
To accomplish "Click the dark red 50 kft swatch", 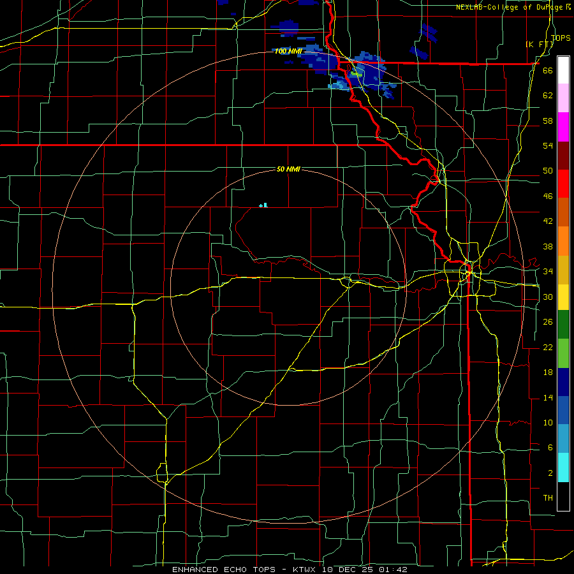I will tap(563, 156).
